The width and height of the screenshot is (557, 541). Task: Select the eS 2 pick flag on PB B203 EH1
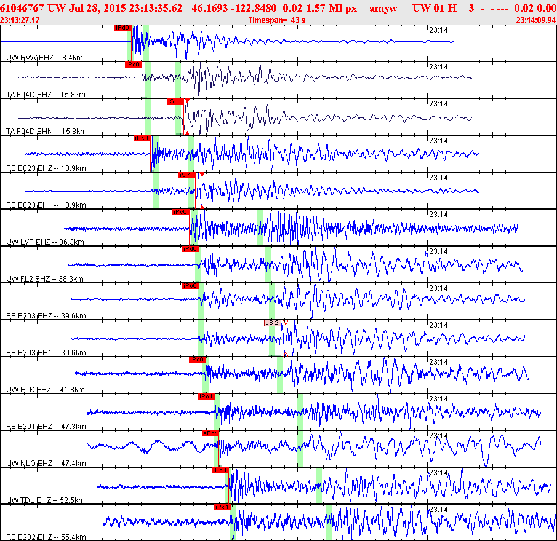pyautogui.click(x=272, y=323)
